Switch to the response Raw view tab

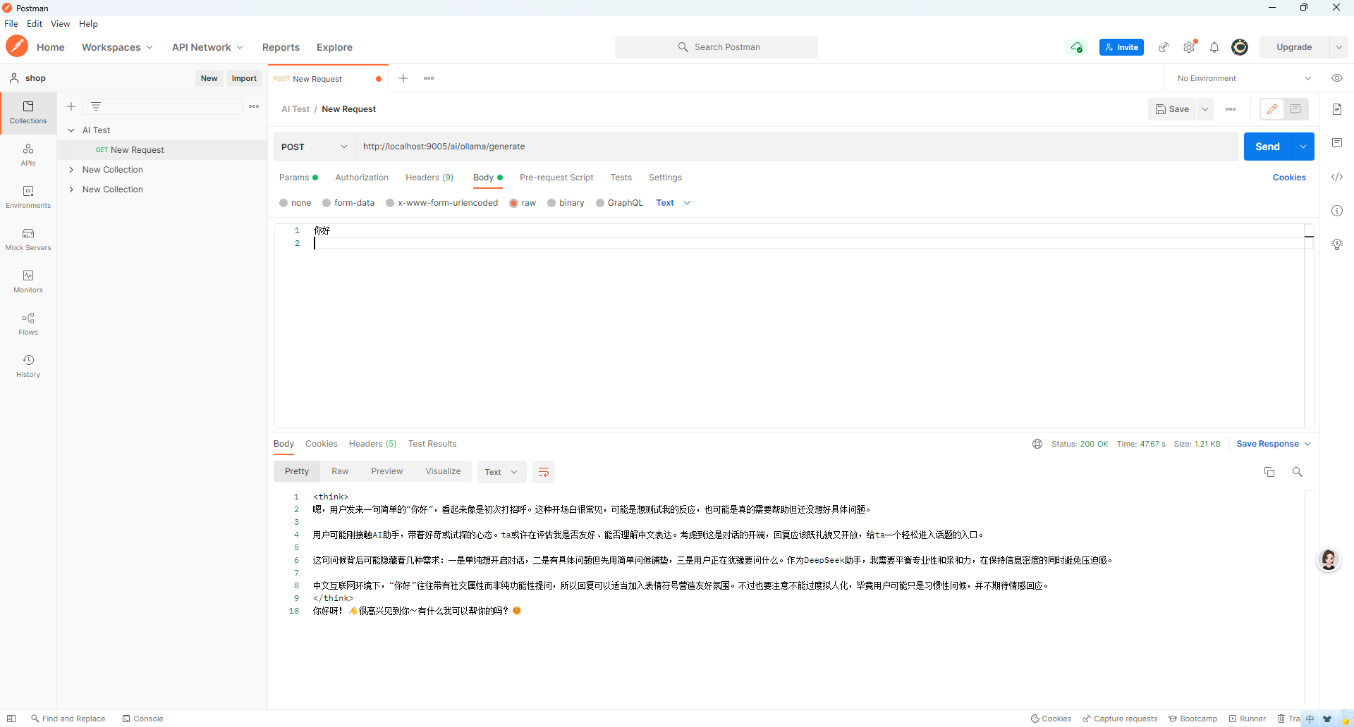click(340, 471)
